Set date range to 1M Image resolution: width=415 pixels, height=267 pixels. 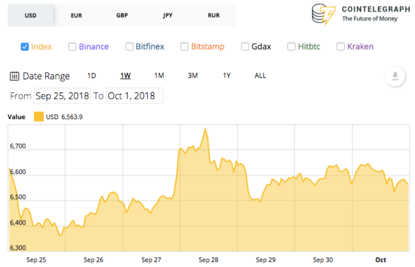pyautogui.click(x=159, y=76)
